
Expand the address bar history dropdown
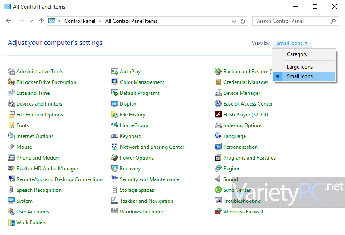tap(234, 21)
